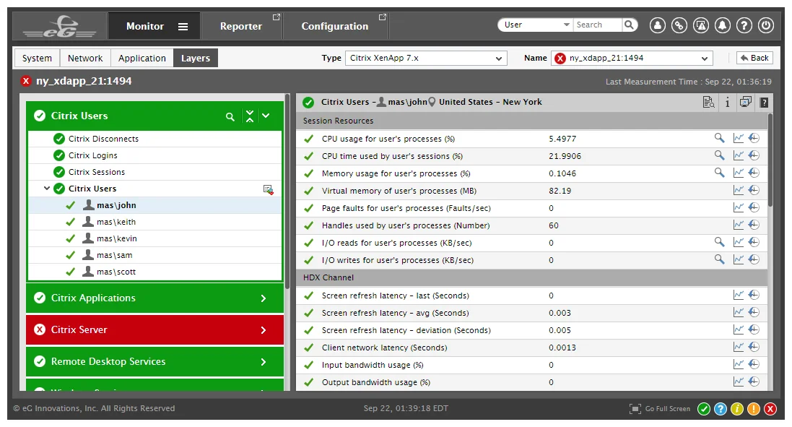The width and height of the screenshot is (792, 427).
Task: Open the Configuration module
Action: click(335, 26)
